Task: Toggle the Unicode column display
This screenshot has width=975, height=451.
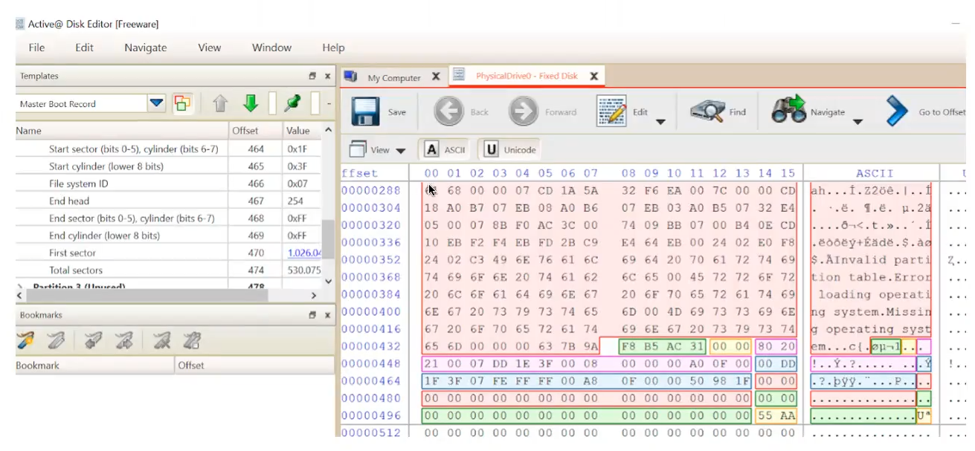Action: coord(509,149)
